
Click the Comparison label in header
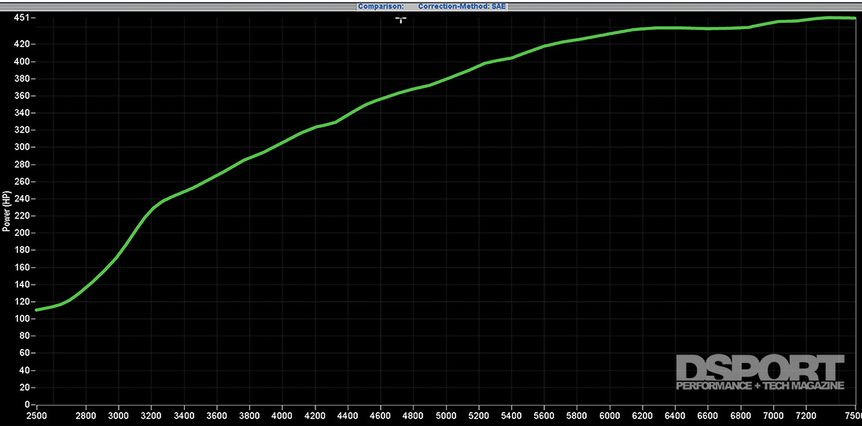click(x=381, y=6)
